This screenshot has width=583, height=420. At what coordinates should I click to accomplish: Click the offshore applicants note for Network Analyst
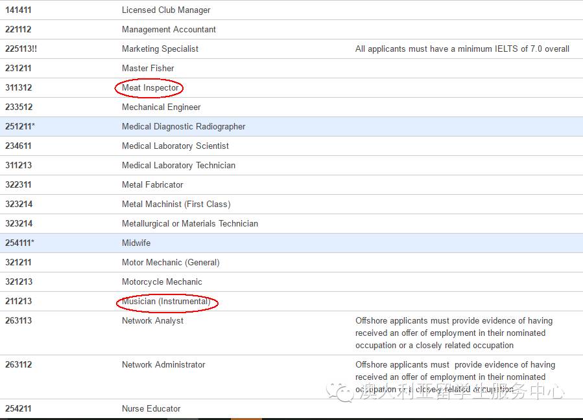coord(454,333)
